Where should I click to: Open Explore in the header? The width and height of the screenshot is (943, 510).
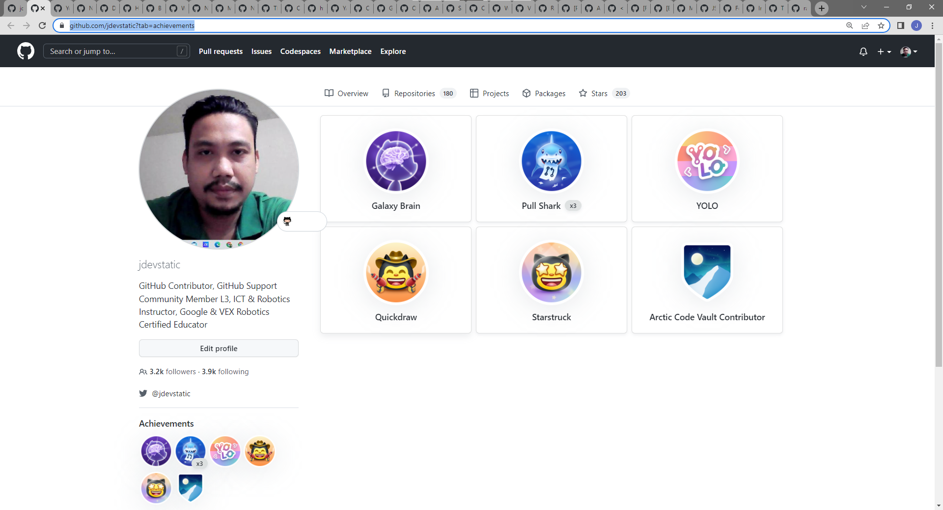click(x=393, y=51)
